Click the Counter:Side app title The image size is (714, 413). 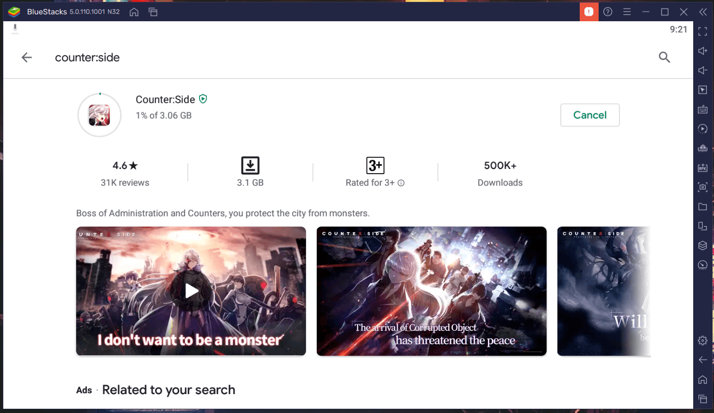165,100
